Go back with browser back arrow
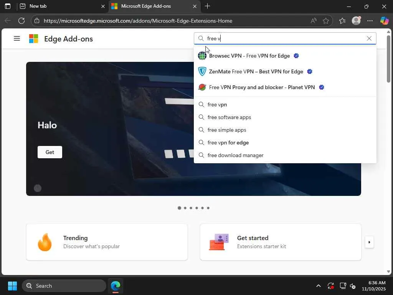The image size is (393, 295). 8,21
